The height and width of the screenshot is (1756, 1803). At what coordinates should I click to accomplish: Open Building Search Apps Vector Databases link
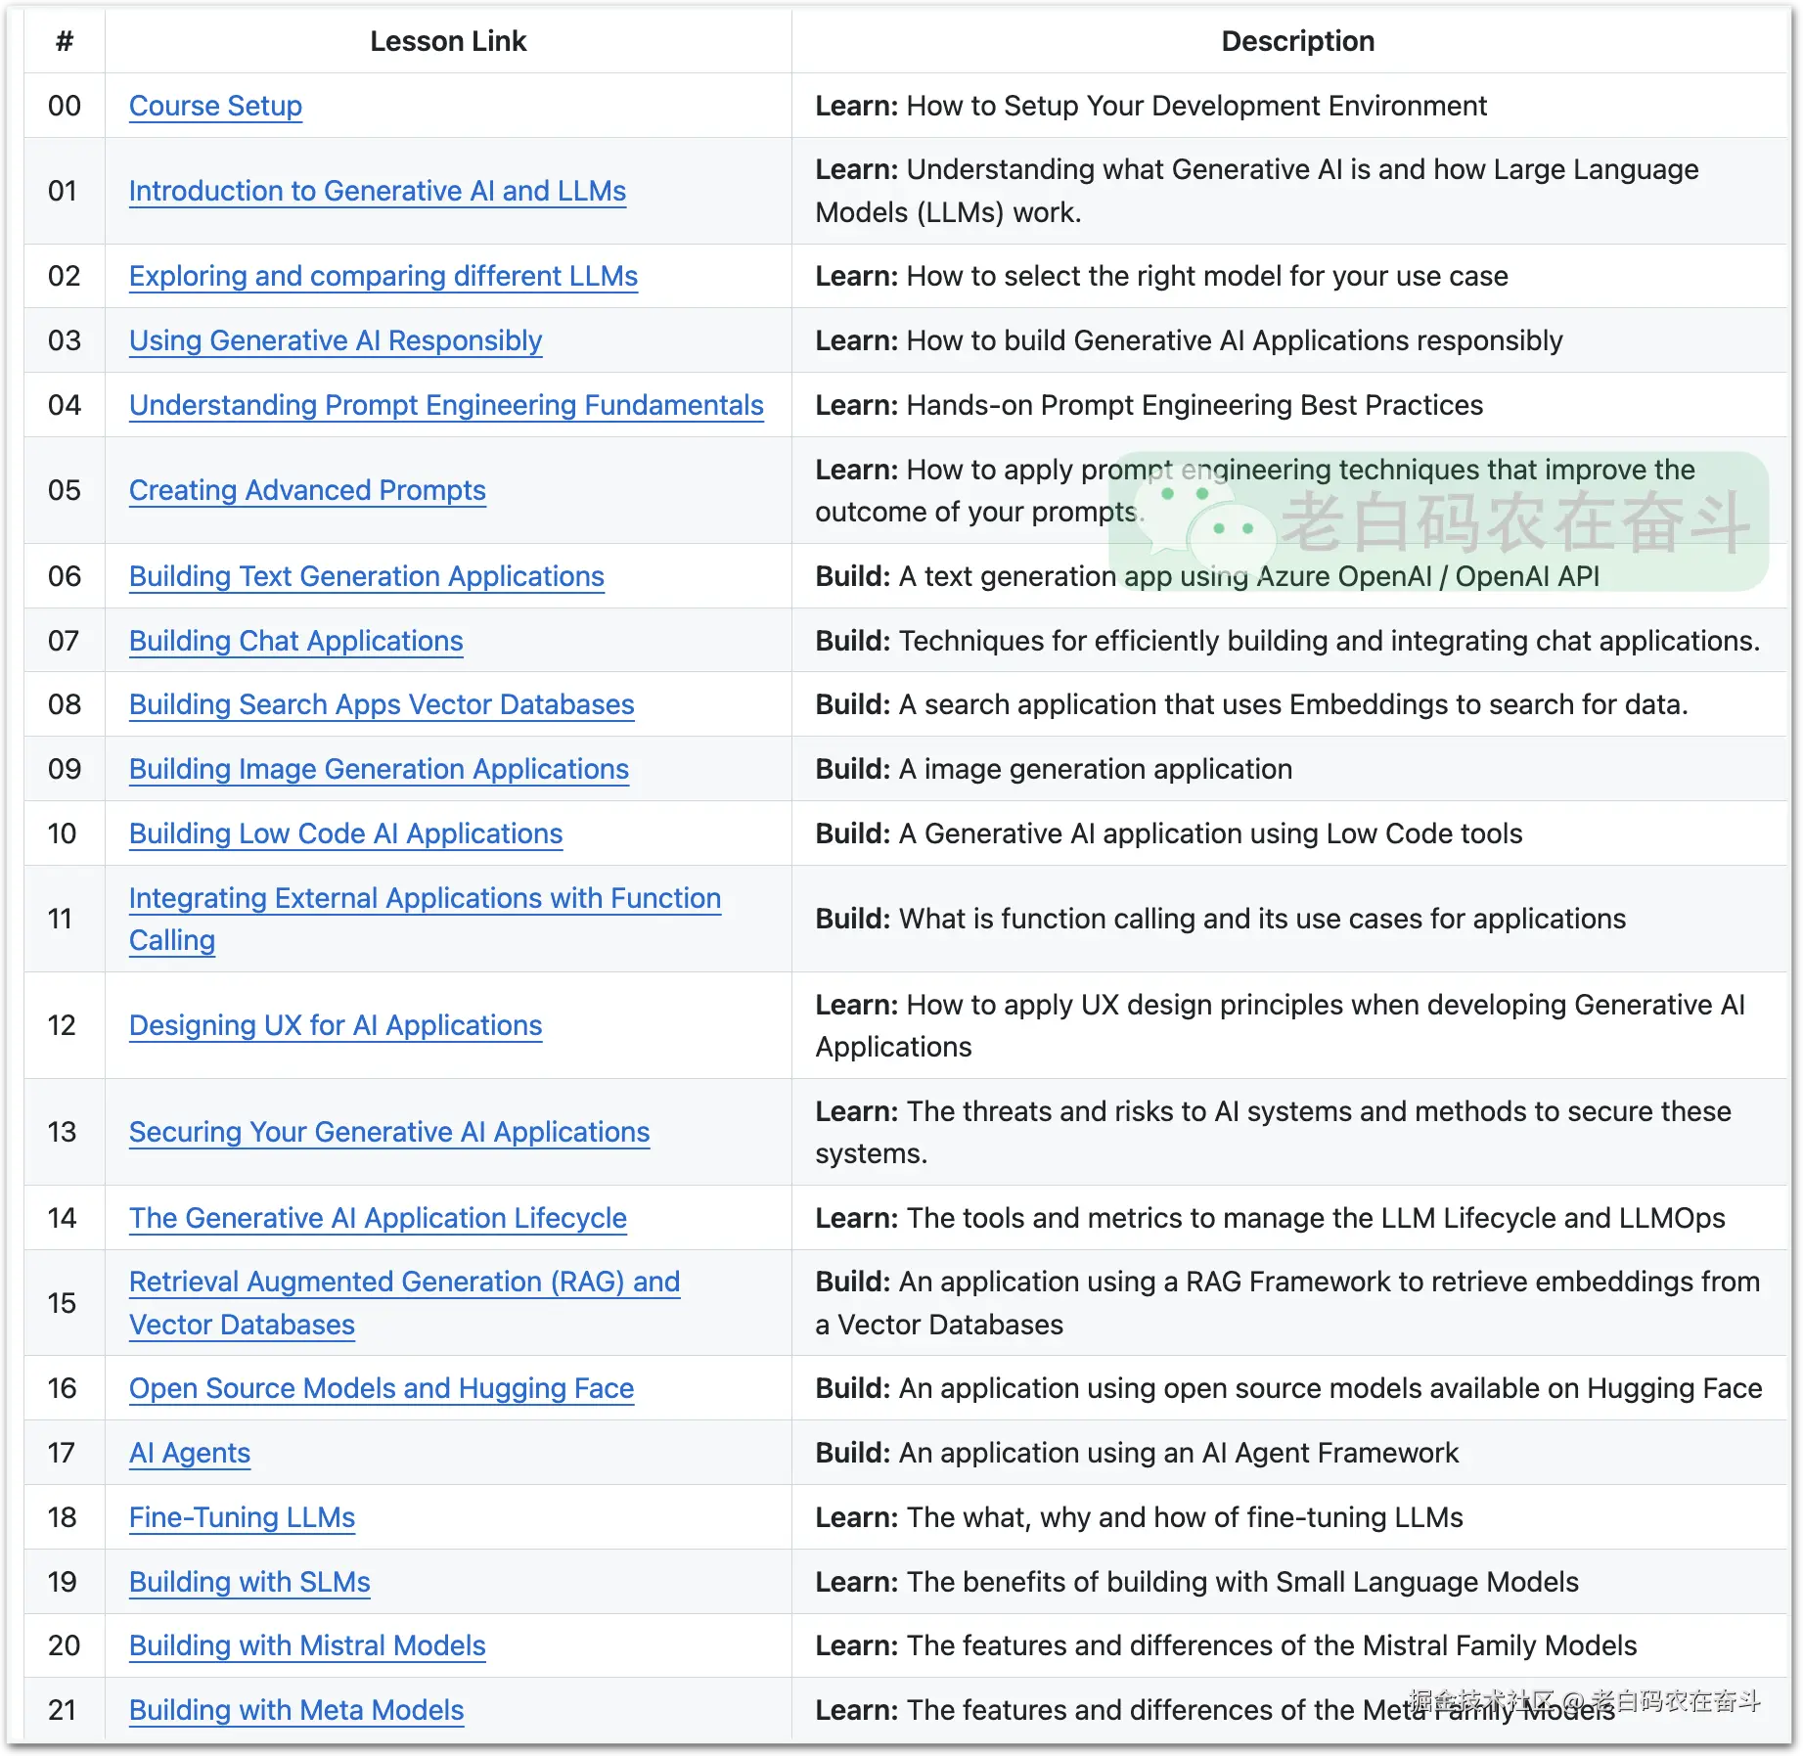pos(382,704)
